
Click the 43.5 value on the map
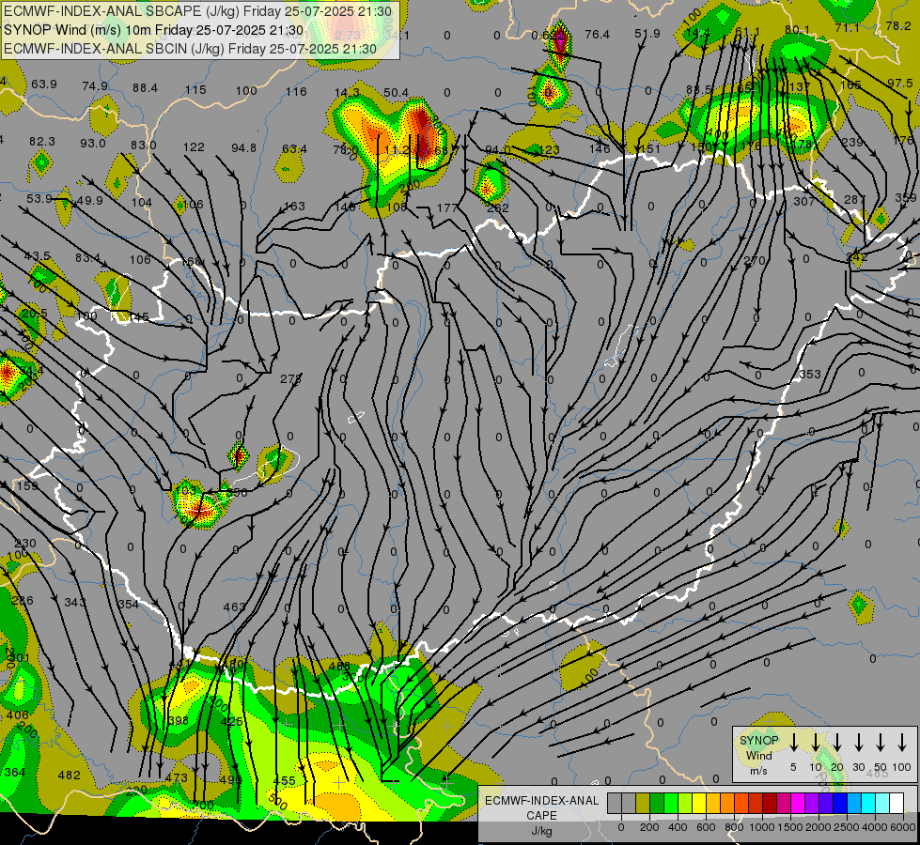pyautogui.click(x=37, y=256)
